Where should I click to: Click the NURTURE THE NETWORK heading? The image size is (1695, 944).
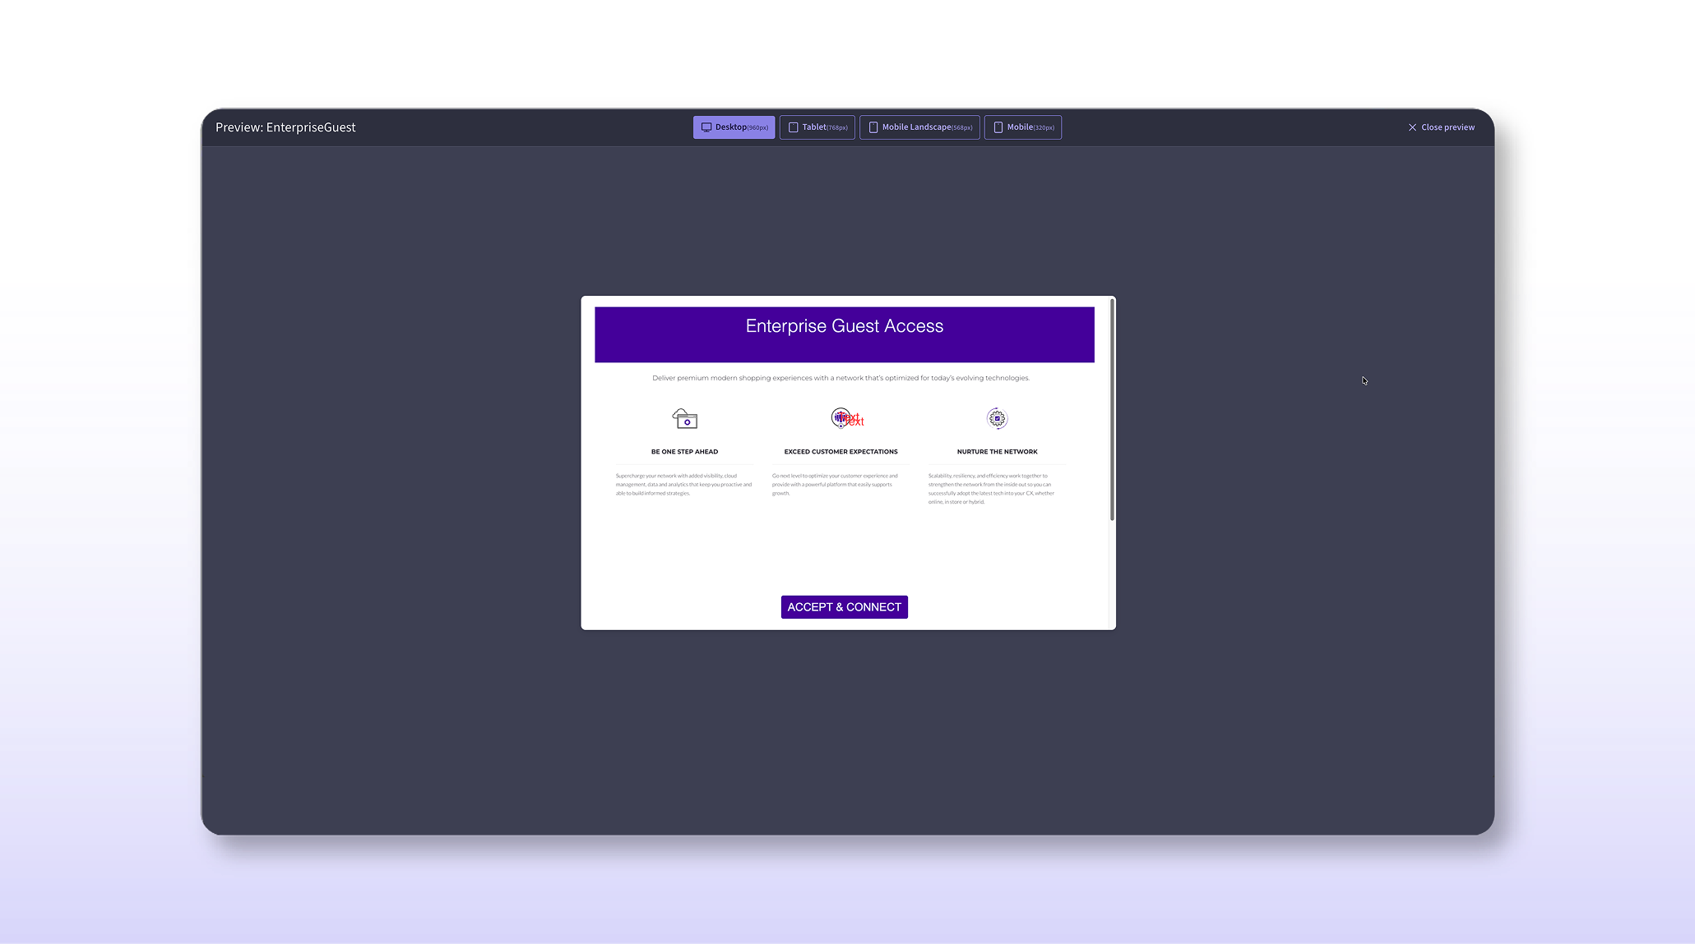[x=997, y=452]
